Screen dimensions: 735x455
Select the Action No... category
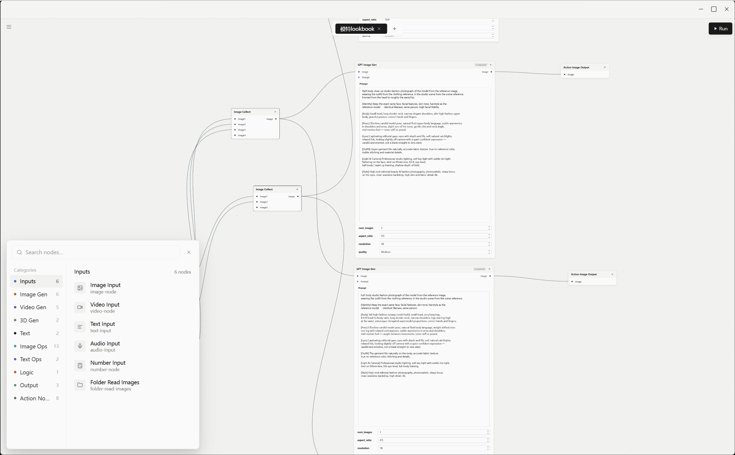(36, 398)
